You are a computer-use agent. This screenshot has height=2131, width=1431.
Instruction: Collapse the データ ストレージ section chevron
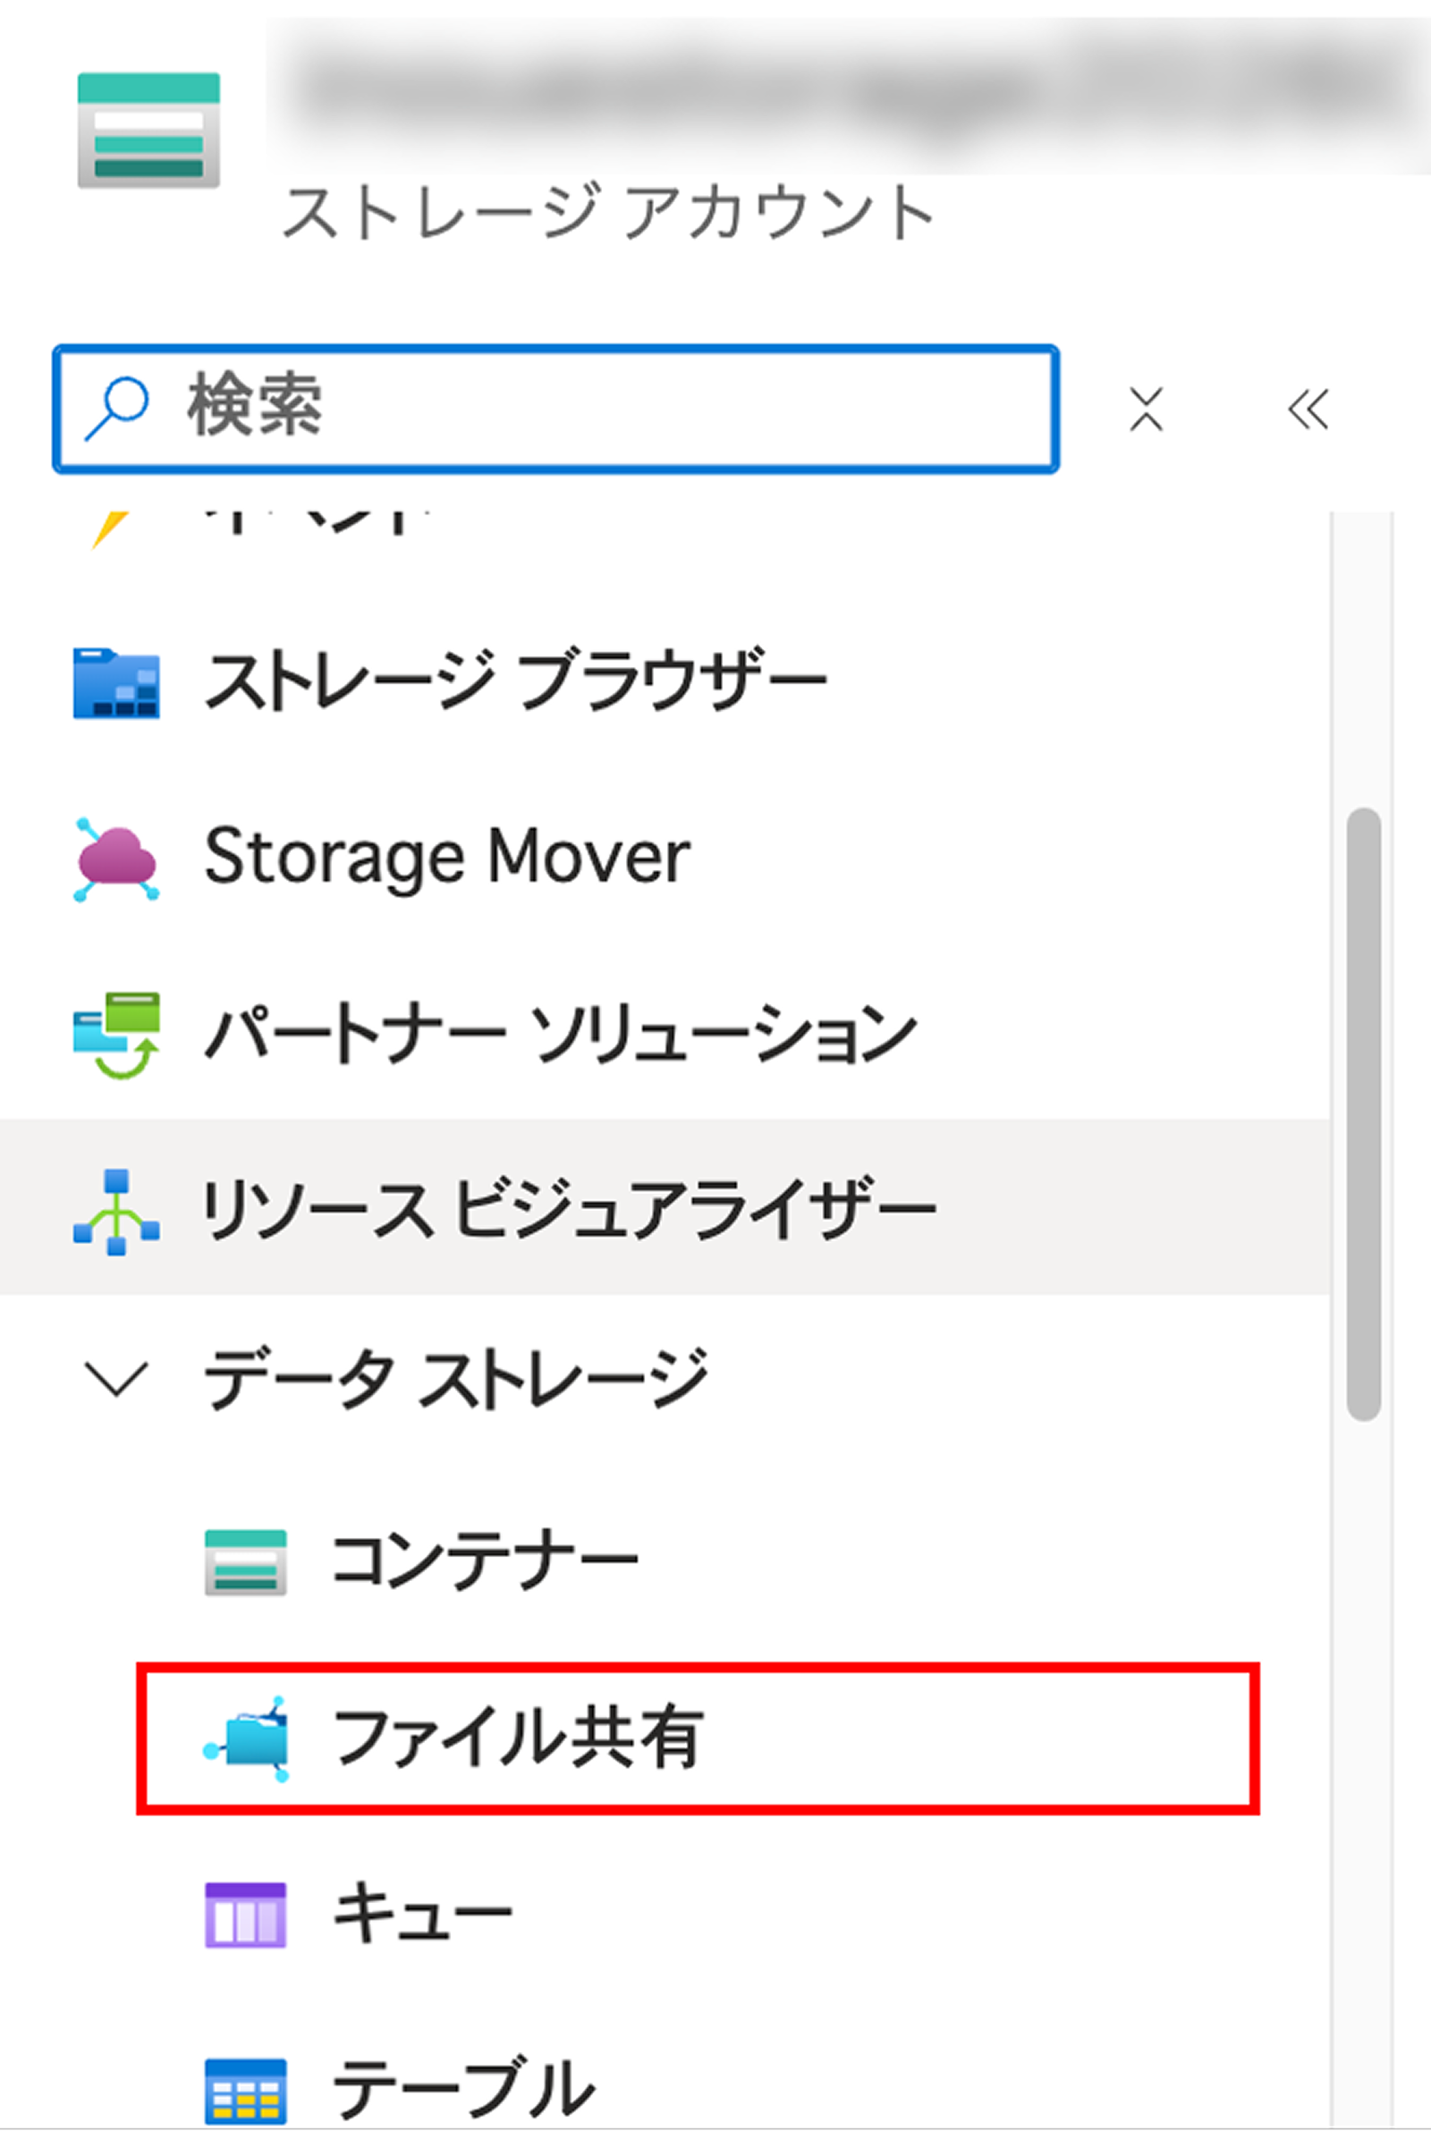(x=116, y=1378)
